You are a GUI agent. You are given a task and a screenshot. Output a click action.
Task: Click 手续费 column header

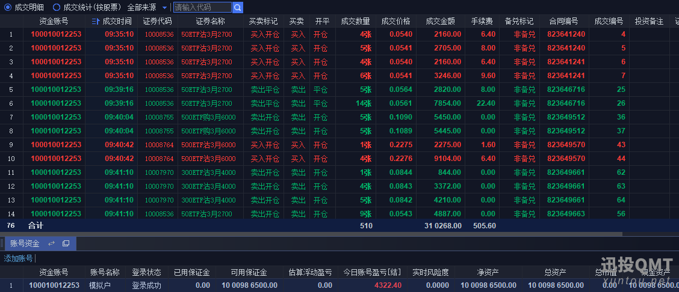tap(482, 21)
